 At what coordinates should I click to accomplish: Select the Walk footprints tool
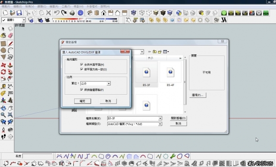click(3, 136)
